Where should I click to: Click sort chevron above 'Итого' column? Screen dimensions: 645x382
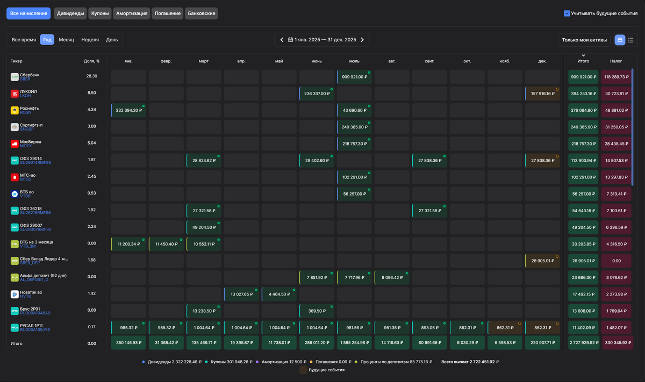(583, 55)
